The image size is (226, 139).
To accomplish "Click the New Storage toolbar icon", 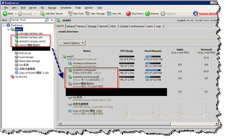I will pos(88,13).
